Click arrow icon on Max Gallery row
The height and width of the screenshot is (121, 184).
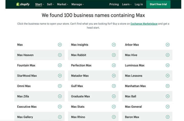point(60,117)
